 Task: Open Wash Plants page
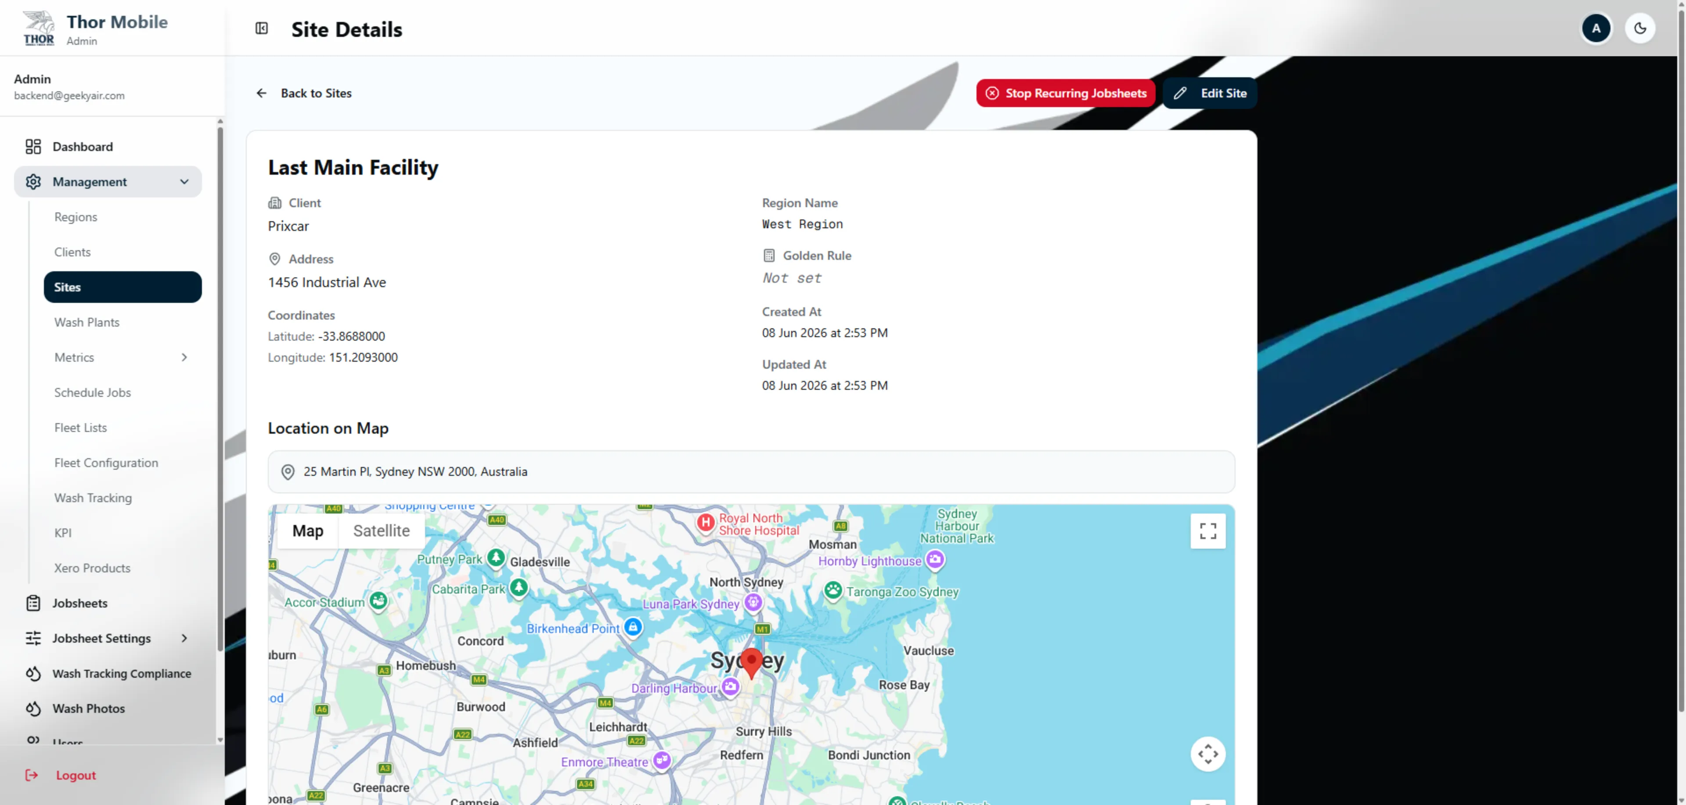pyautogui.click(x=87, y=322)
